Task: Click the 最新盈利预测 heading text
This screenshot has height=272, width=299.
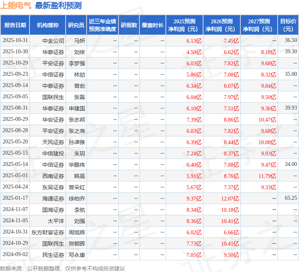Action: [58, 5]
